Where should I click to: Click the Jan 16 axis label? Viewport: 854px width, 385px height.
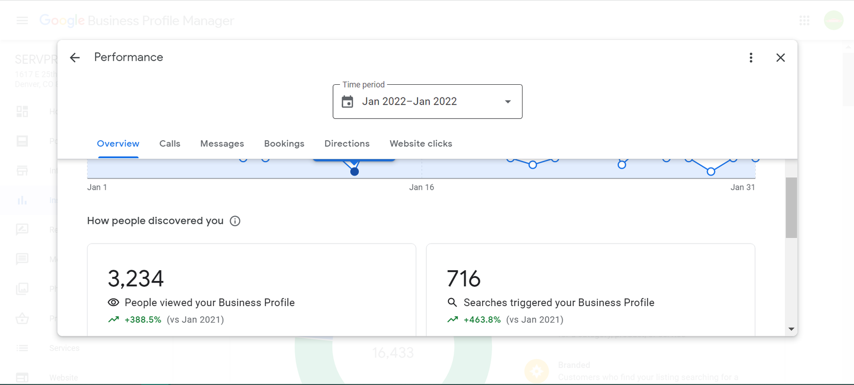click(x=421, y=187)
